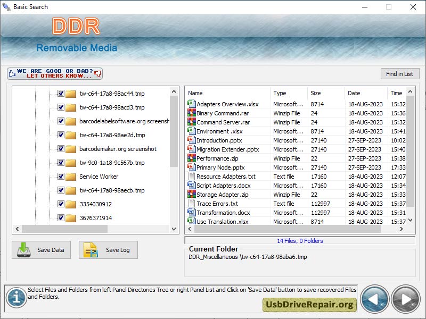Toggle the Service Worker folder checkbox
Image resolution: width=426 pixels, height=319 pixels.
click(x=61, y=177)
